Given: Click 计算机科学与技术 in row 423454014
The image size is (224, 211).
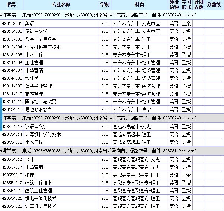Looking at the screenshot, I should click(x=43, y=134).
